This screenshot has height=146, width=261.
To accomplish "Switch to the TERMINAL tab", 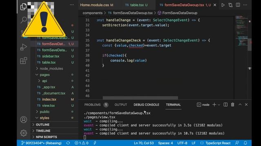I will coord(173,105).
